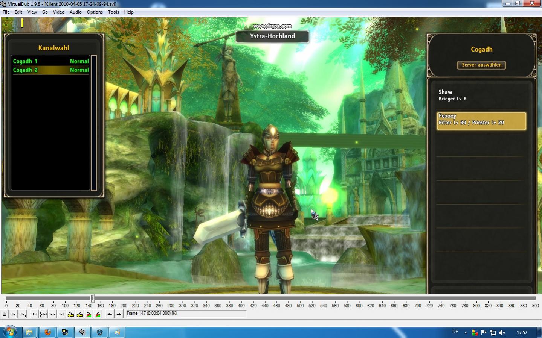
Task: Click the Frame 147 status field
Action: [x=186, y=314]
